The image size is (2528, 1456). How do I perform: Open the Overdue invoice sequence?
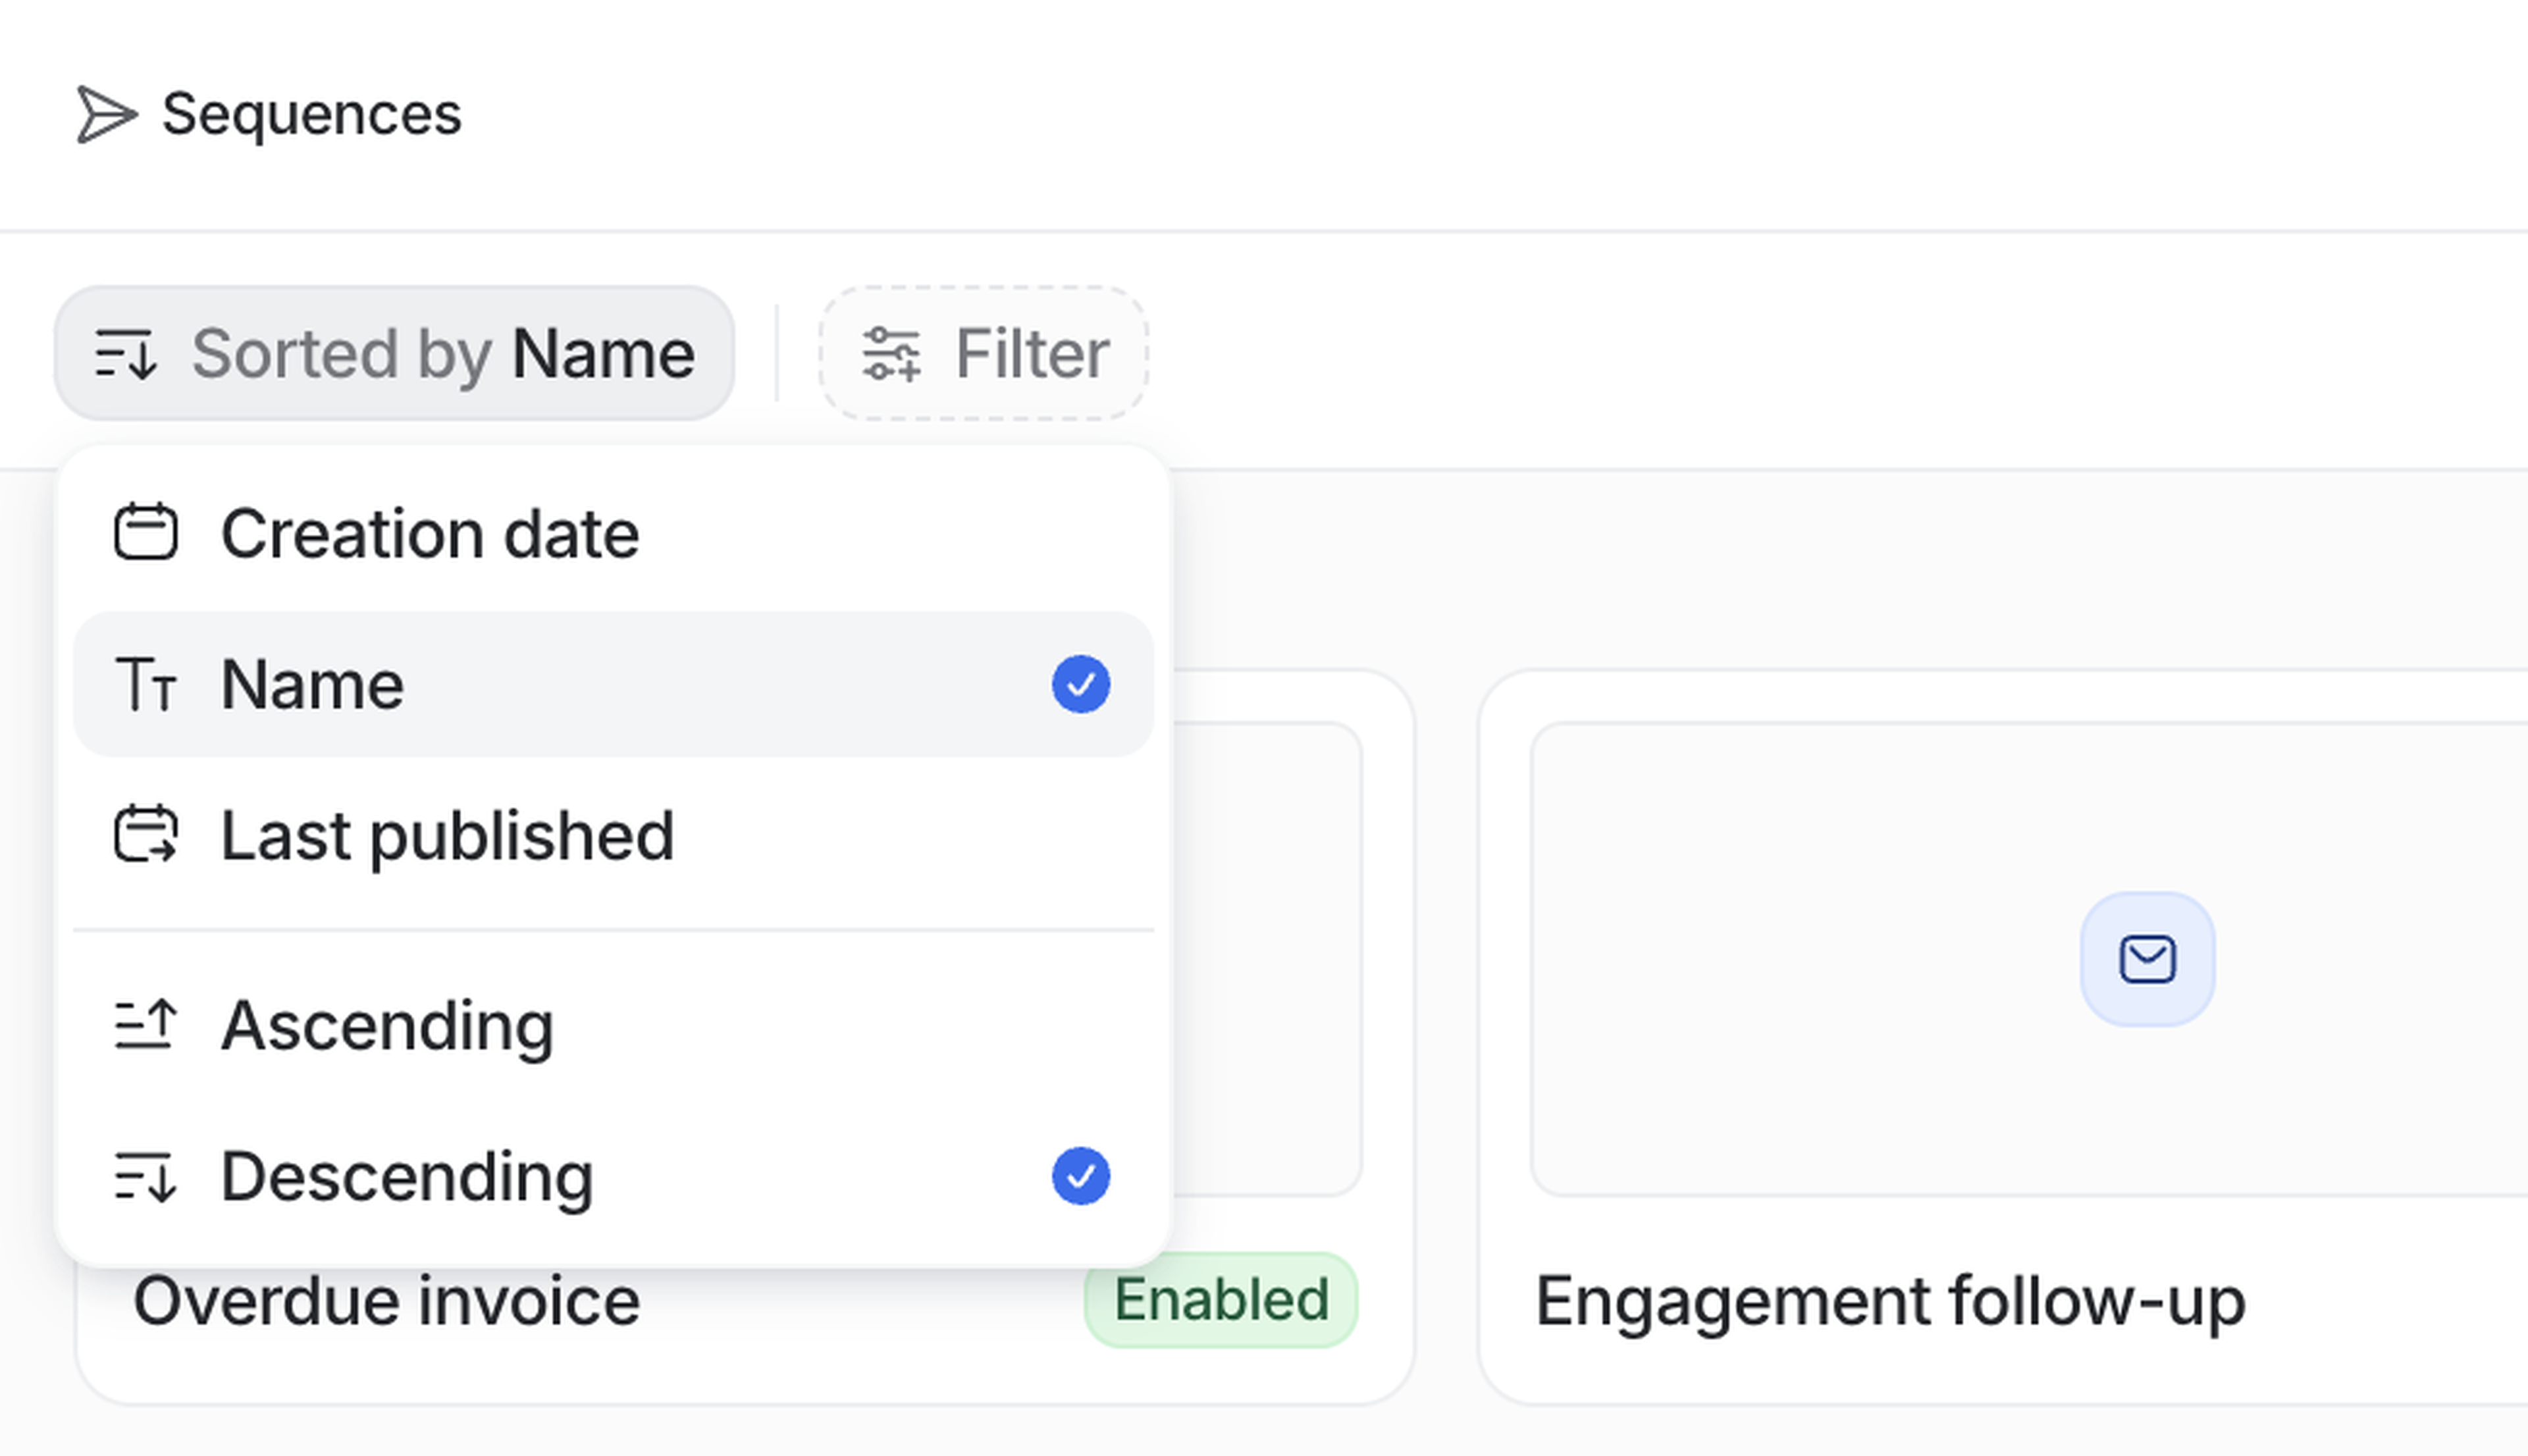point(386,1301)
